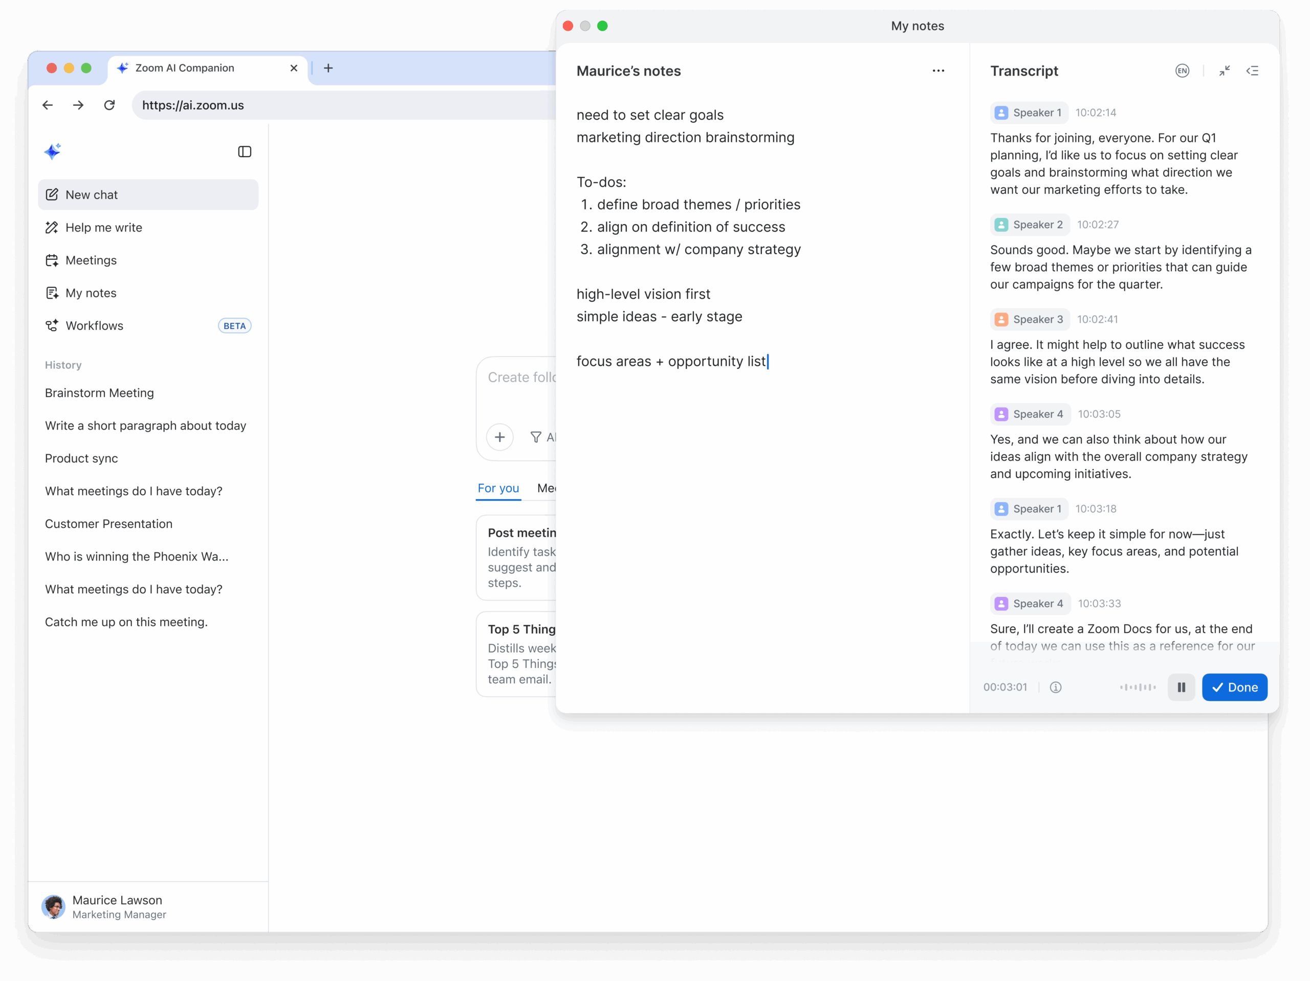Viewport: 1310px width, 981px height.
Task: Minimize the browser window with yellow button
Action: coord(69,68)
